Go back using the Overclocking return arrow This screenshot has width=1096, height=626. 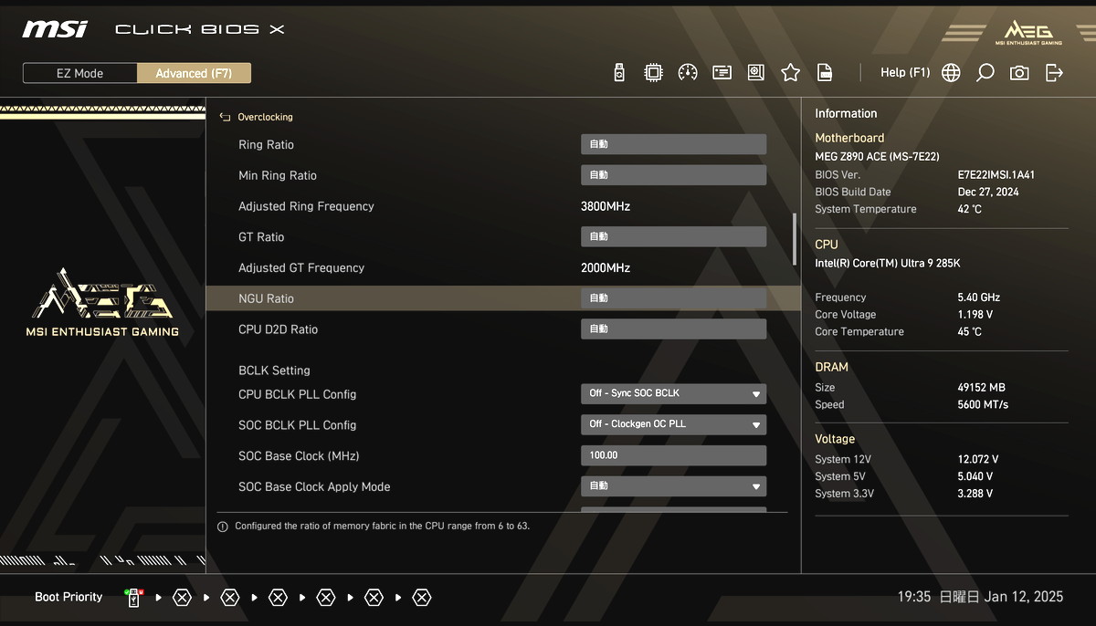tap(225, 117)
